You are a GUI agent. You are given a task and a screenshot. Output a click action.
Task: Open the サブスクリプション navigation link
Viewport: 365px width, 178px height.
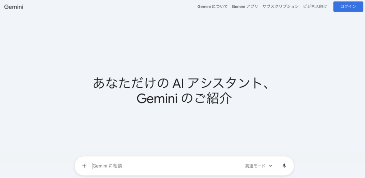281,6
